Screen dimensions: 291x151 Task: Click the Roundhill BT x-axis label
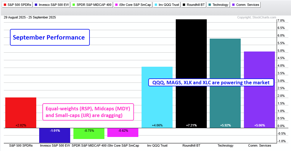point(191,145)
